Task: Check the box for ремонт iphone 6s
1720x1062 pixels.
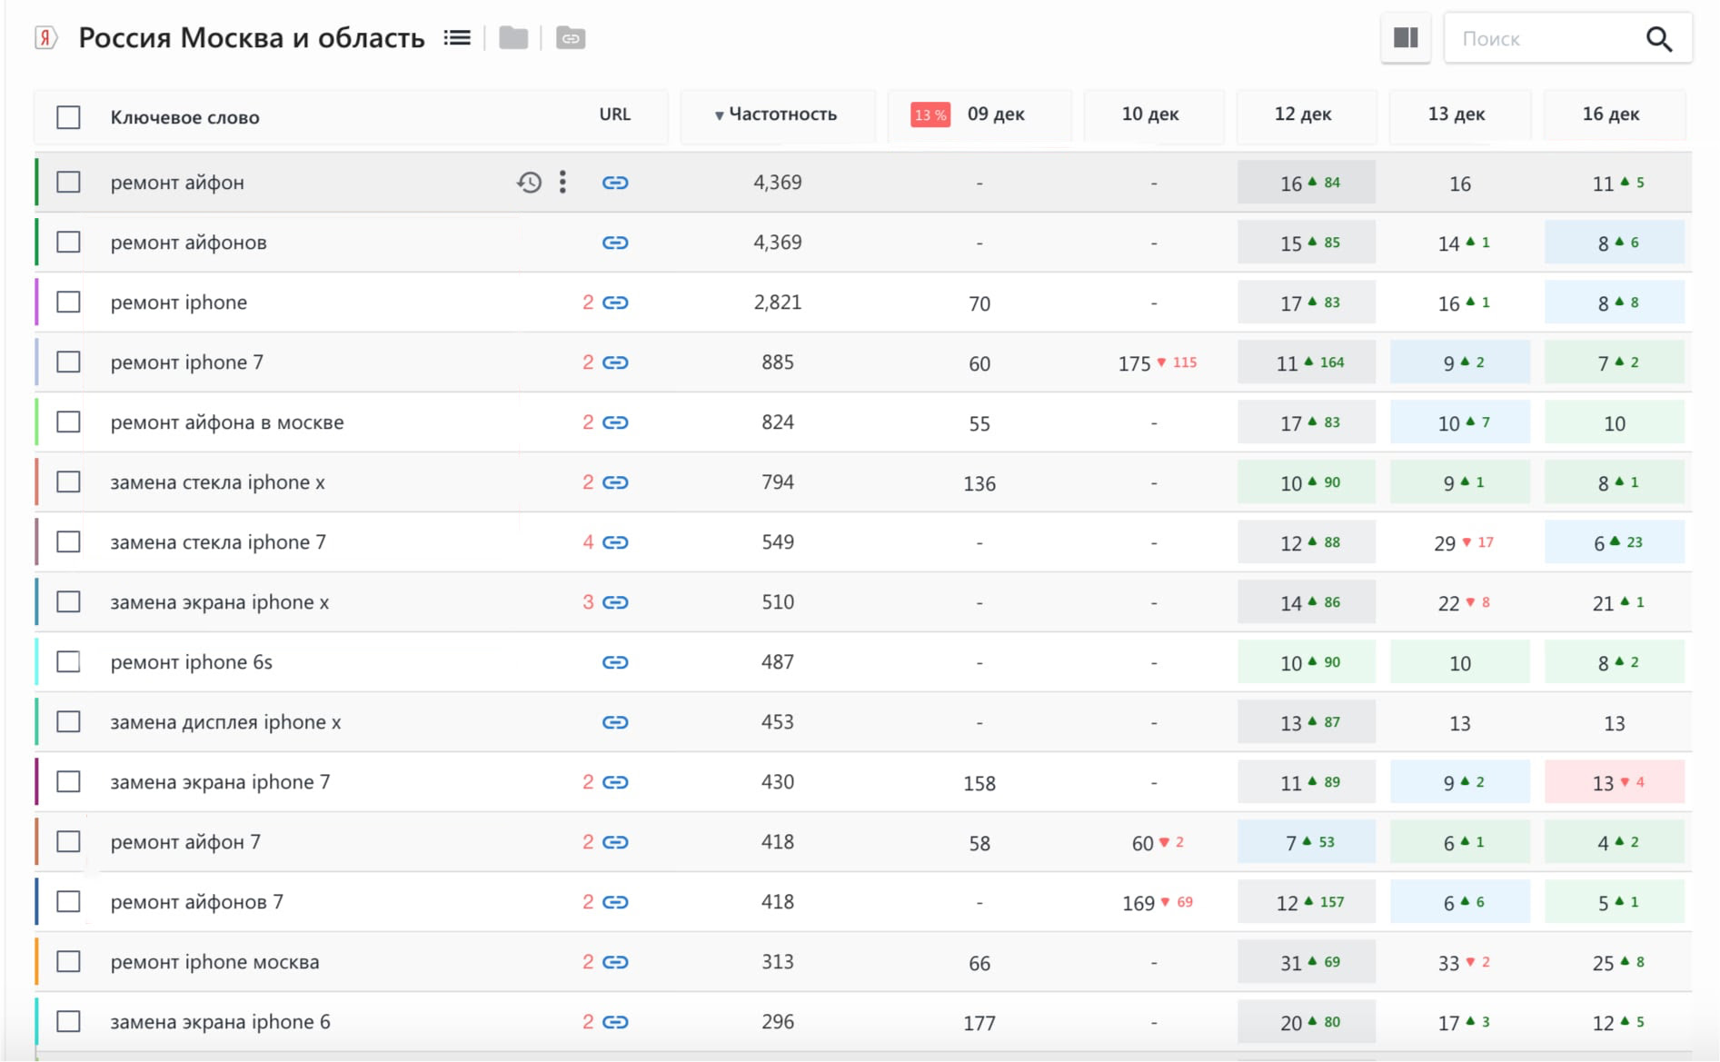Action: pos(68,661)
